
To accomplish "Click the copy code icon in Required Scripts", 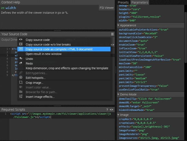I will [x=112, y=109].
